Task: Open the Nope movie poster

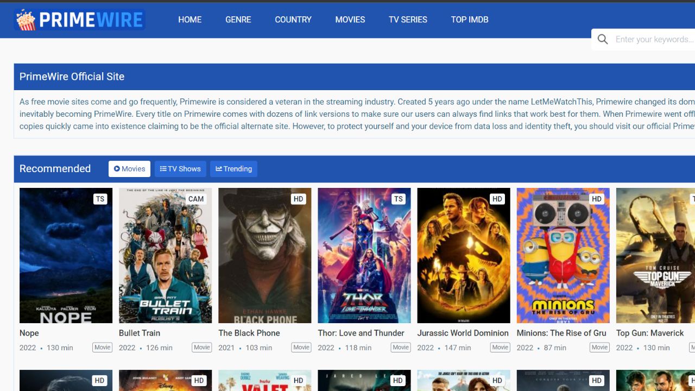Action: 66,256
